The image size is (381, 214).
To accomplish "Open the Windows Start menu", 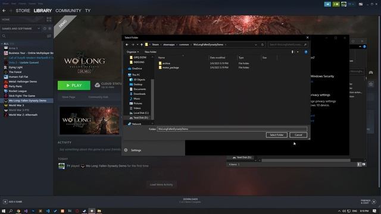I will coord(4,211).
